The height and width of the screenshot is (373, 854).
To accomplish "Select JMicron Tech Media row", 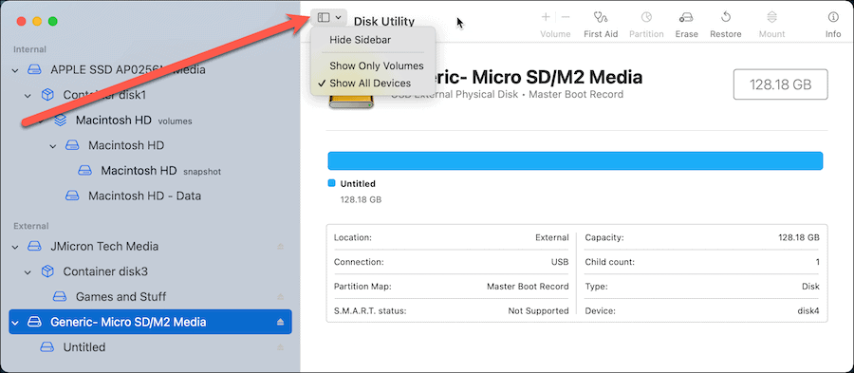I will point(150,247).
